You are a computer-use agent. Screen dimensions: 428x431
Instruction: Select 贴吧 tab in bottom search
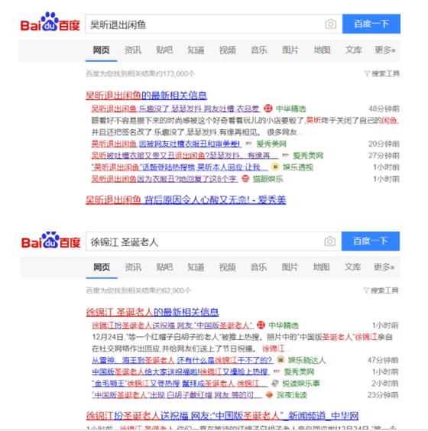(x=164, y=267)
